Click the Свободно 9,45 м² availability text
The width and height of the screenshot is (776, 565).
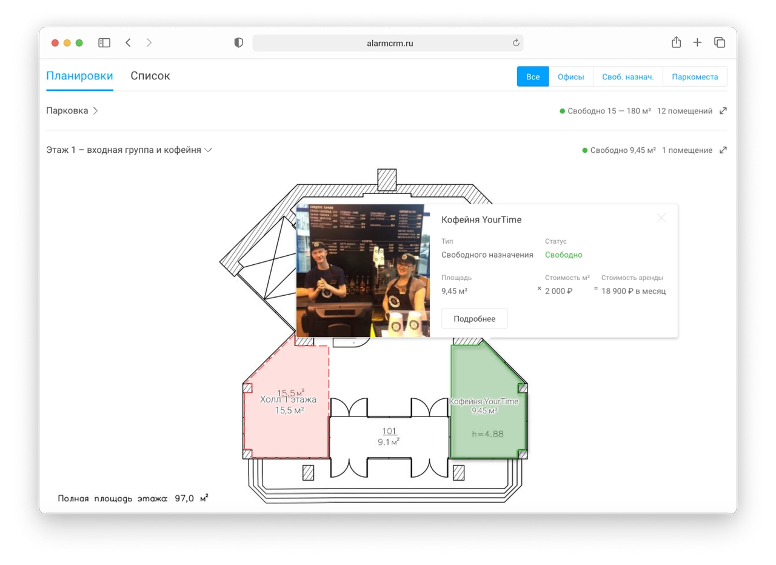point(623,150)
